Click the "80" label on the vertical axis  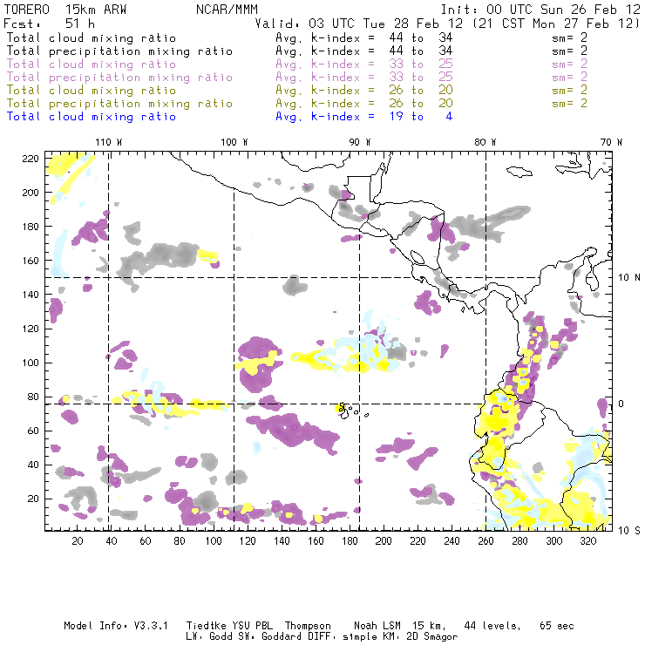tap(34, 397)
